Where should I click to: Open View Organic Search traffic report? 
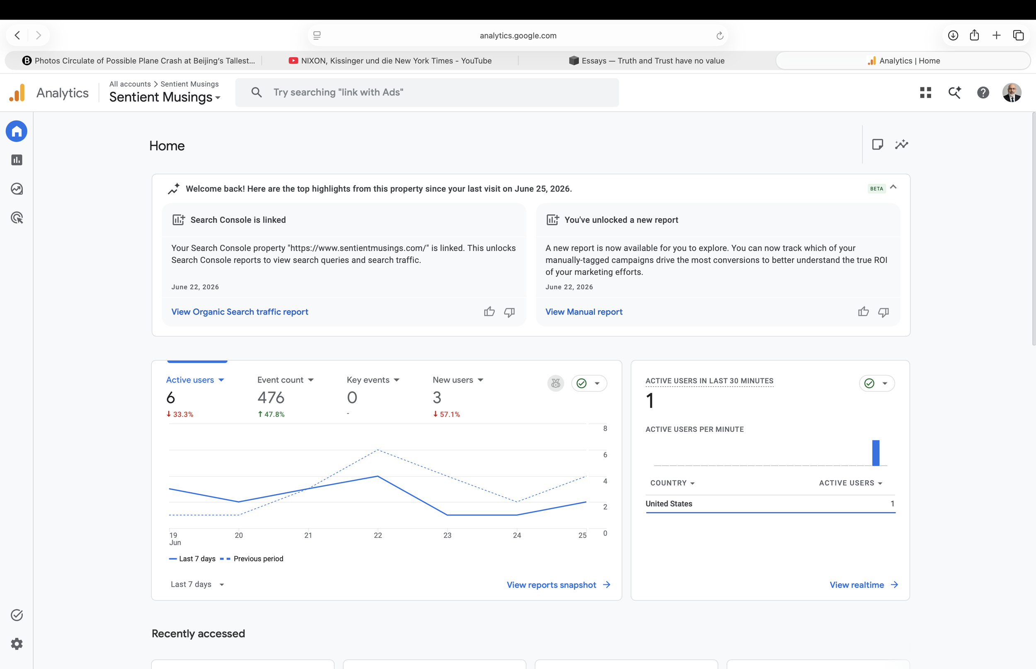[240, 312]
